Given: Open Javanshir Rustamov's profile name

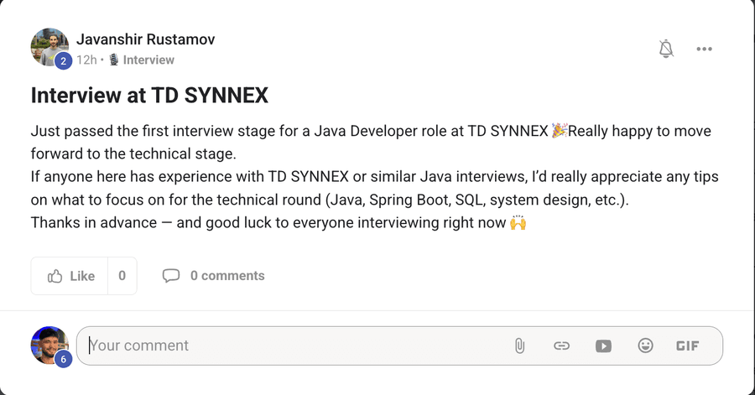Looking at the screenshot, I should pos(145,39).
